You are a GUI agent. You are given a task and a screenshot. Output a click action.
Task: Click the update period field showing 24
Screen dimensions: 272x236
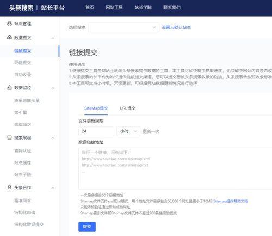pyautogui.click(x=96, y=131)
